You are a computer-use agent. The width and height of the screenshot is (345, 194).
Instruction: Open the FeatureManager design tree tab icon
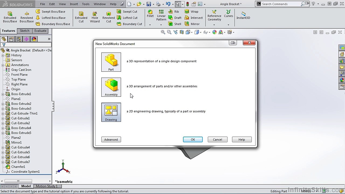click(4, 39)
